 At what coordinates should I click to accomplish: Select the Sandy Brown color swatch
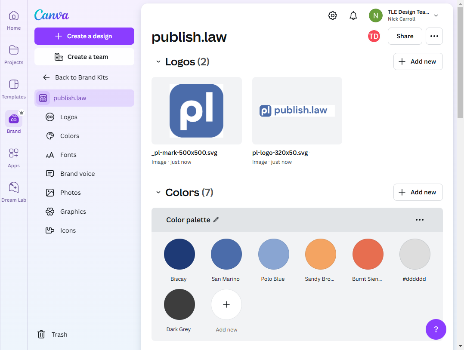[x=321, y=254]
